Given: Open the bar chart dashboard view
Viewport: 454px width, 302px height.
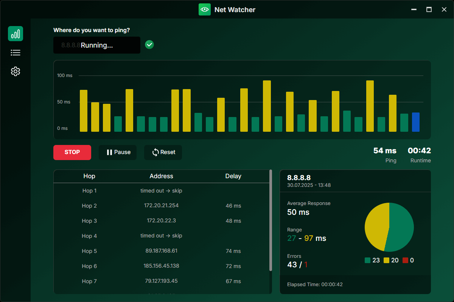Looking at the screenshot, I should point(16,34).
